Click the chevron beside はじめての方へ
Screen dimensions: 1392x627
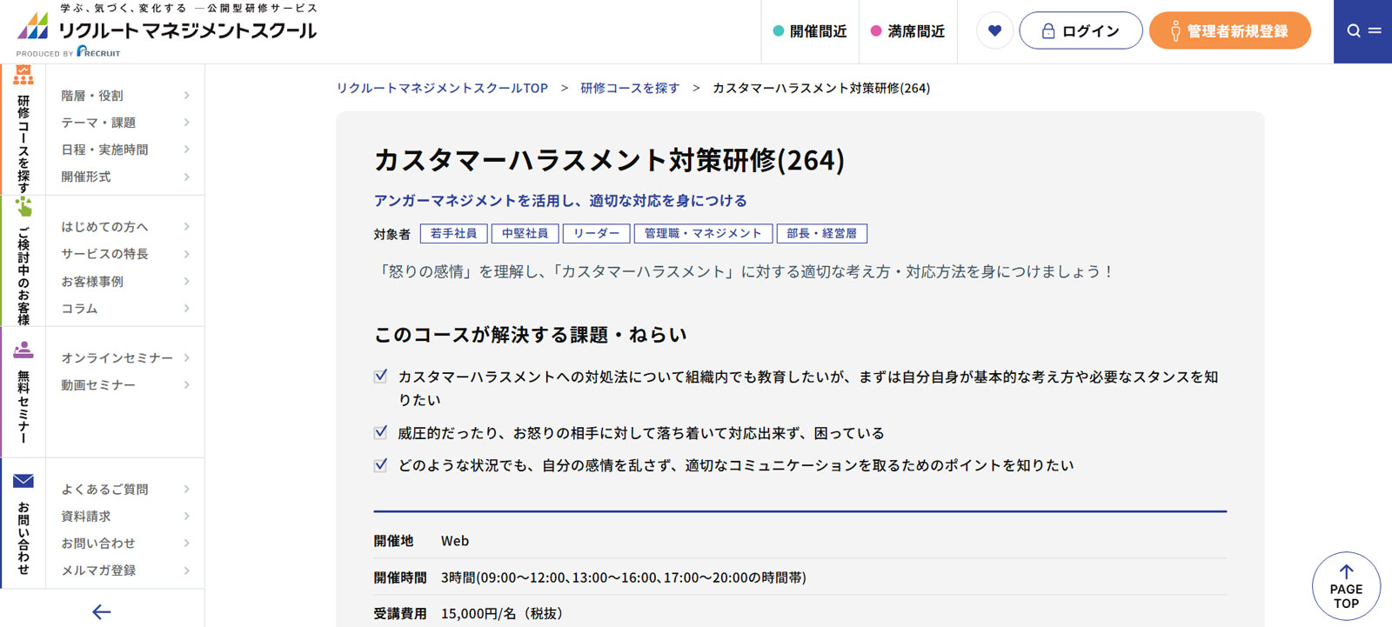(x=187, y=227)
